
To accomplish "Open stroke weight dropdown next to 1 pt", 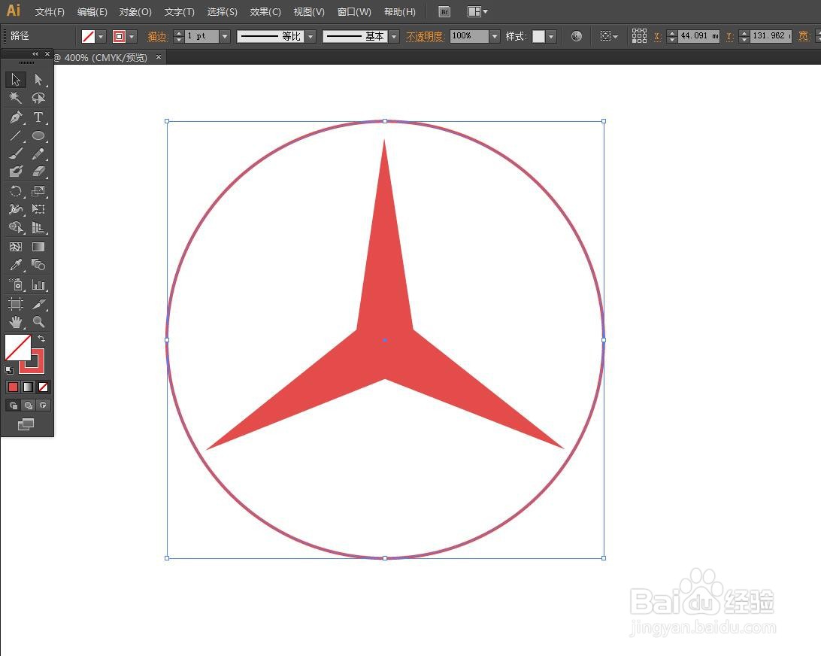I will coord(225,36).
